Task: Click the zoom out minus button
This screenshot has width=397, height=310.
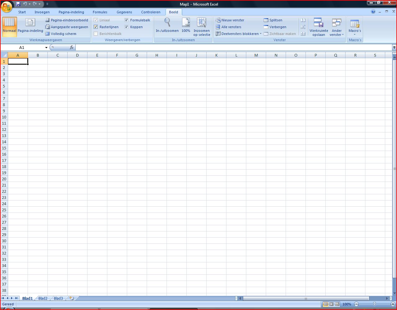Action: (356, 304)
